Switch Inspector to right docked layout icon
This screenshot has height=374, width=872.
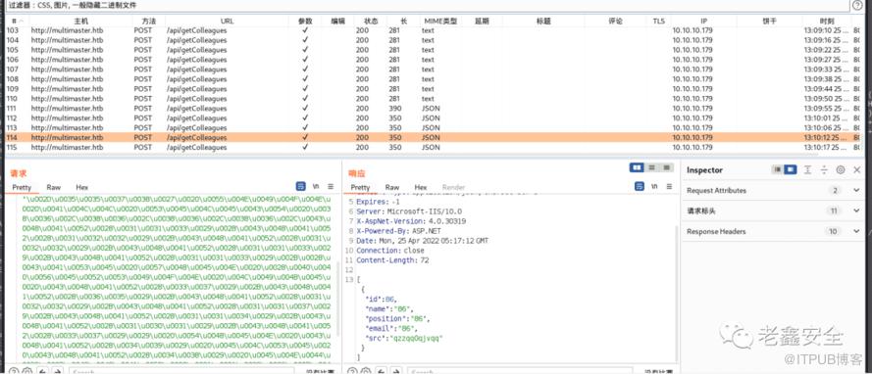pos(791,169)
